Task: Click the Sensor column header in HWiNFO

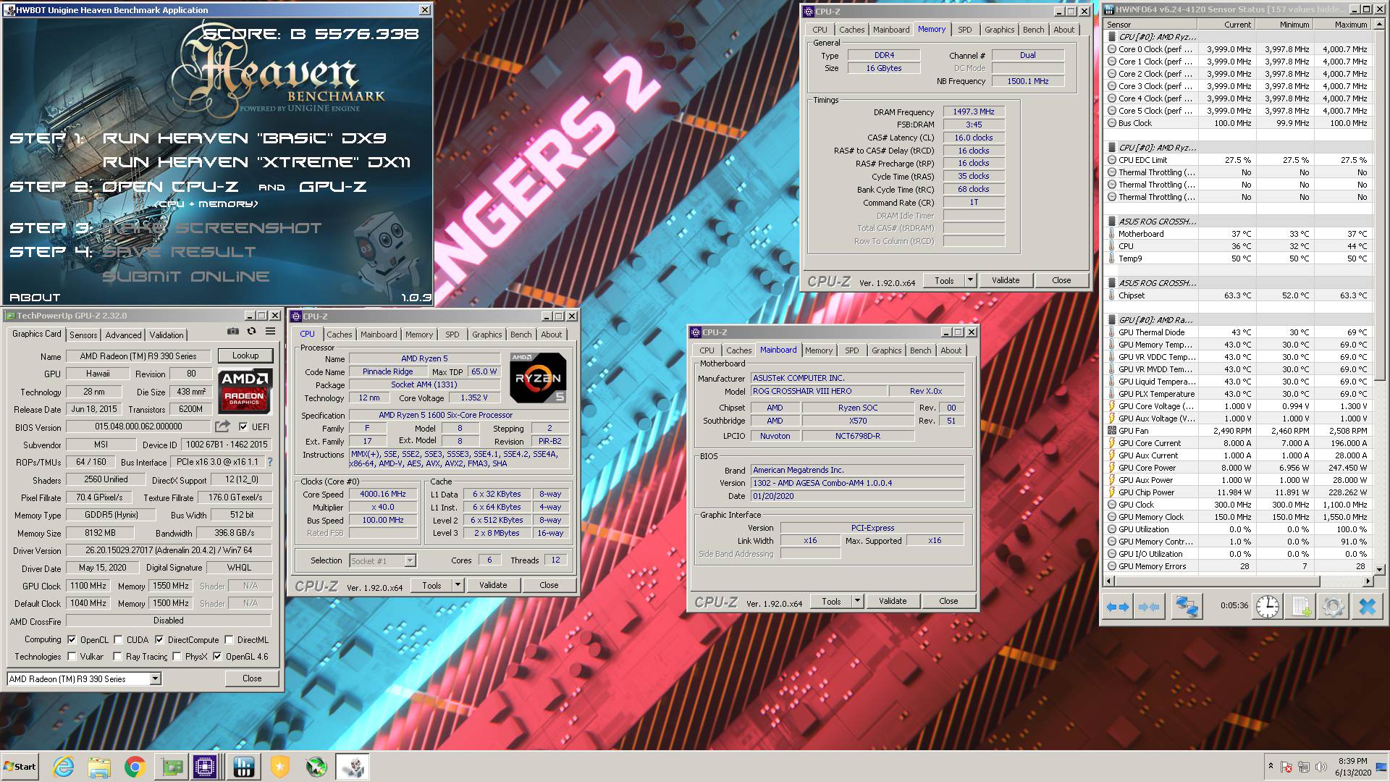Action: [x=1150, y=25]
